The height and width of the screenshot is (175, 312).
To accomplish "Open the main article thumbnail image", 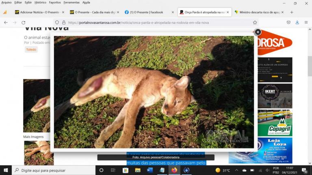I will click(x=37, y=106).
